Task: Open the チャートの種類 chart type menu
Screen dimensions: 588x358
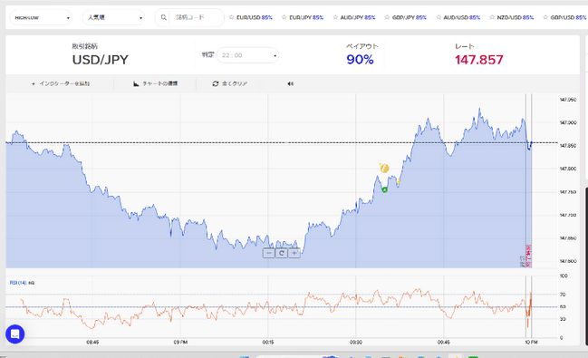Action: (155, 83)
